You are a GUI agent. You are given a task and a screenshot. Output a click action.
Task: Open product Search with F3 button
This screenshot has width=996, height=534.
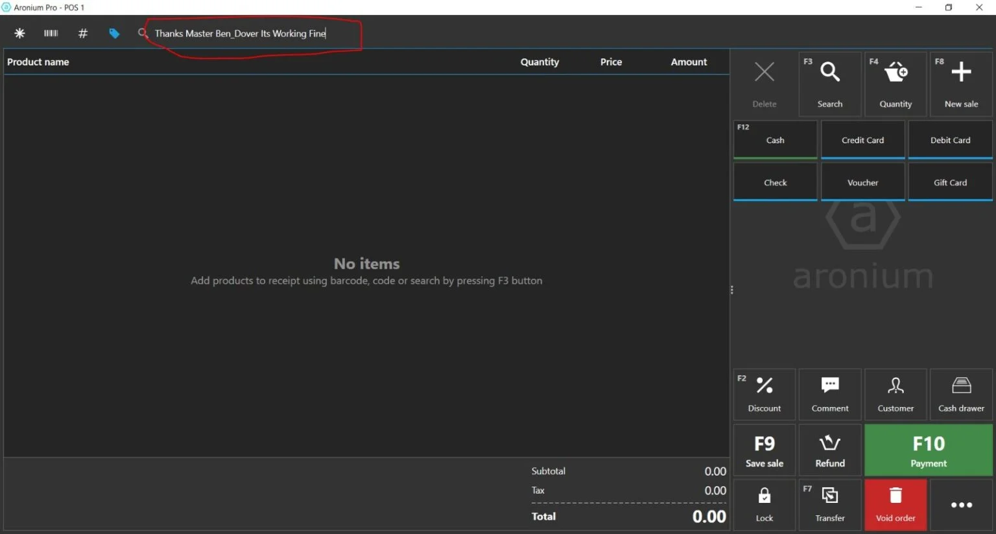coord(829,84)
